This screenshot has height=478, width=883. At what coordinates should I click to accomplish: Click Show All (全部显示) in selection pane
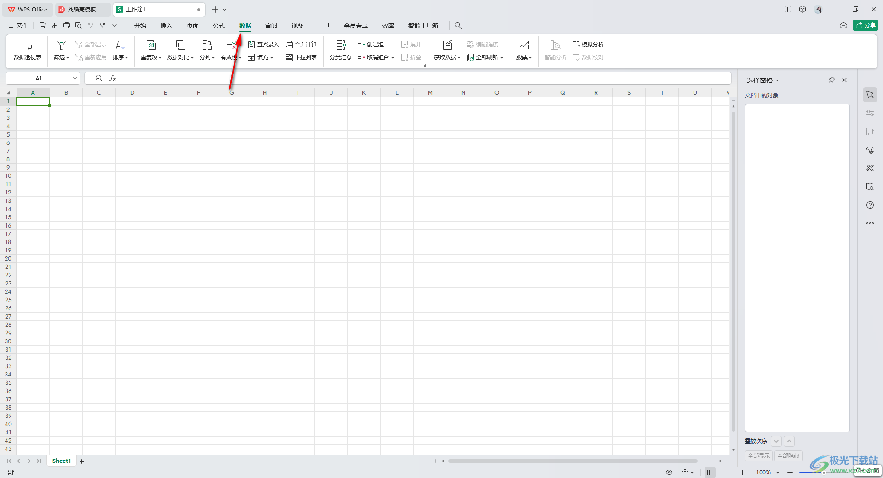coord(759,456)
